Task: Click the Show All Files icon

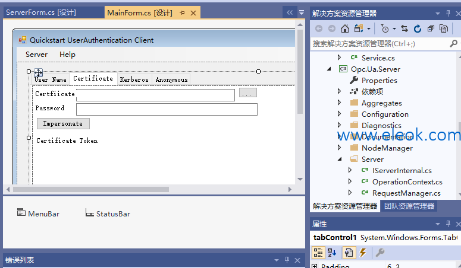Action: (444, 28)
